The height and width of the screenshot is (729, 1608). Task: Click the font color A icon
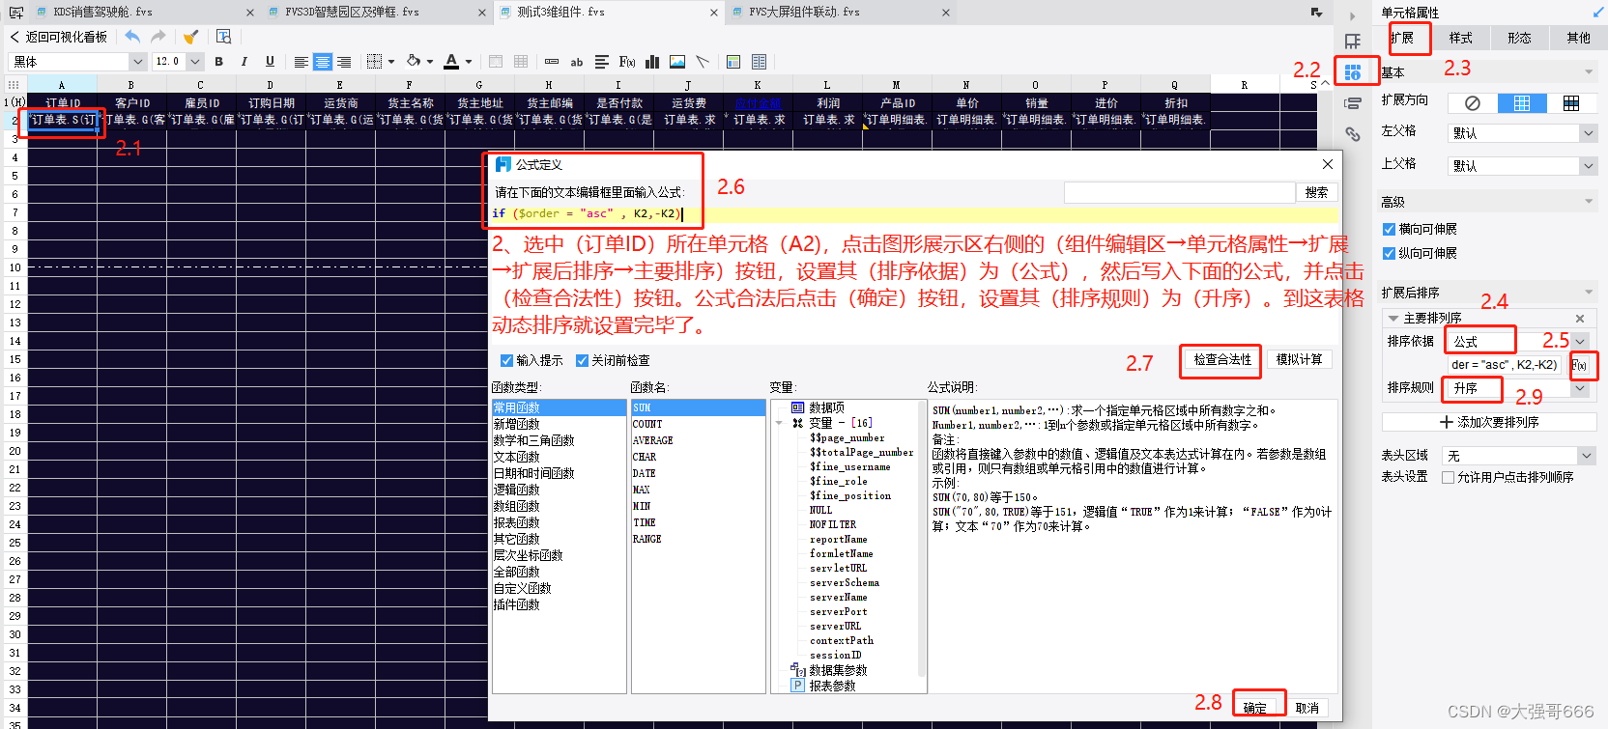(451, 62)
